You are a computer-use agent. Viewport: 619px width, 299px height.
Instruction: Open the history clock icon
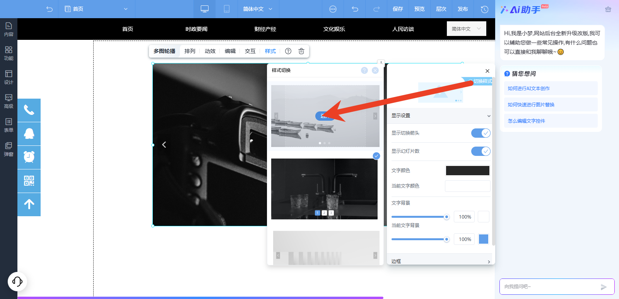(x=484, y=9)
